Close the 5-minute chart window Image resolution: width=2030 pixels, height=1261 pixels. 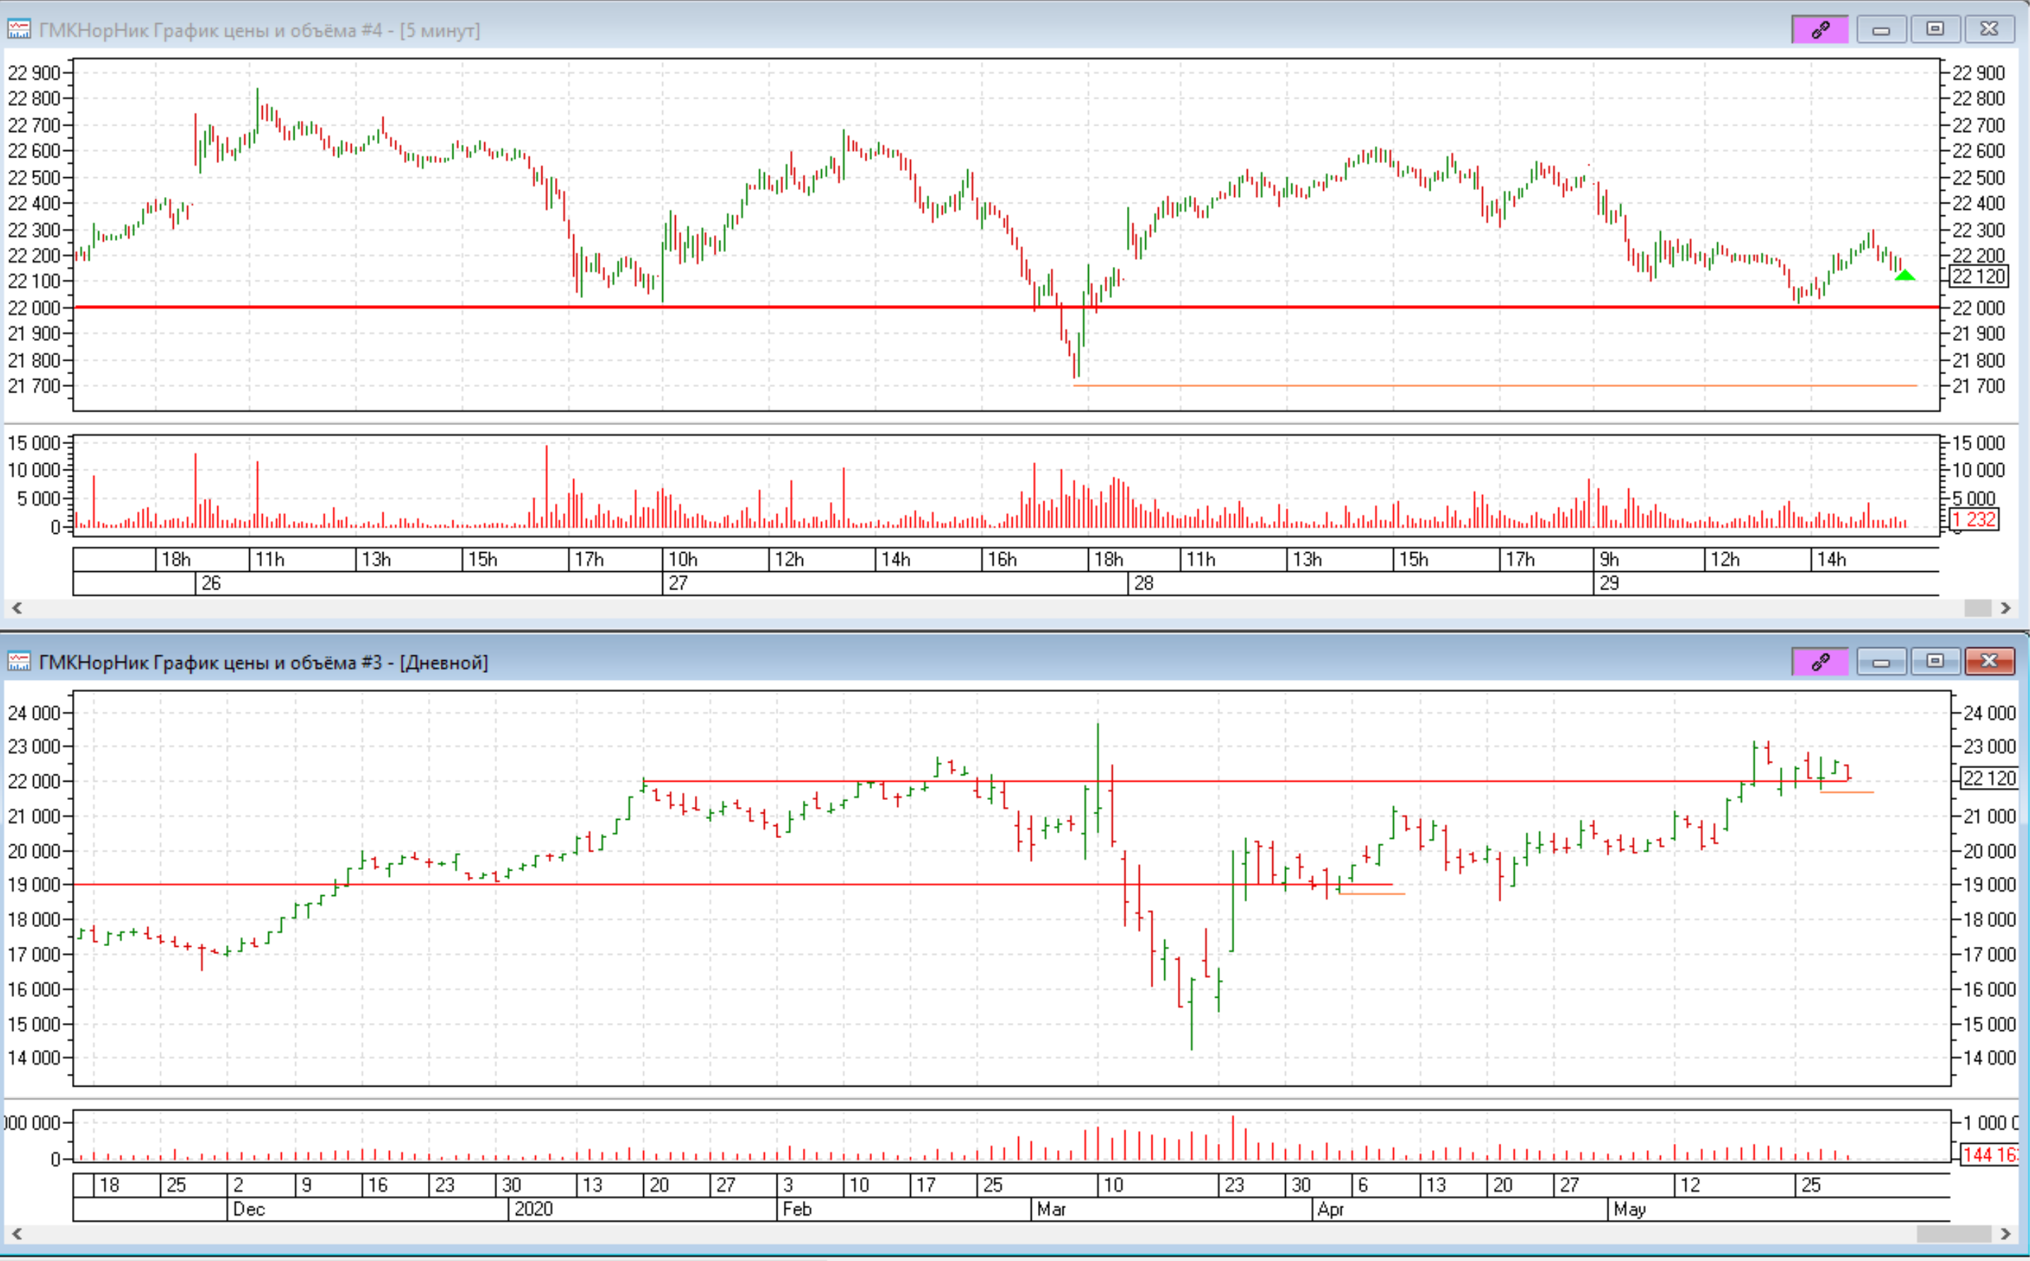click(1989, 29)
